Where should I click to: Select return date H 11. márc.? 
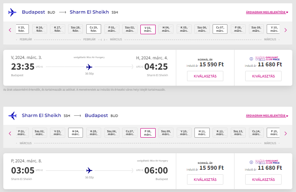(201, 133)
